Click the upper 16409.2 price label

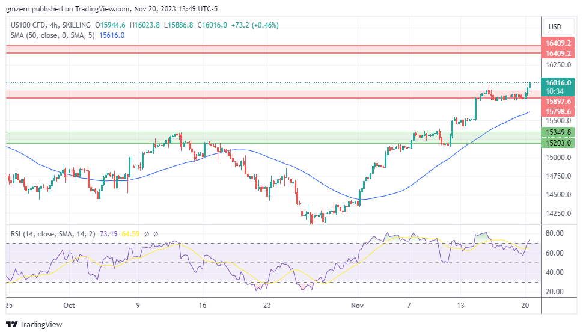pos(558,43)
